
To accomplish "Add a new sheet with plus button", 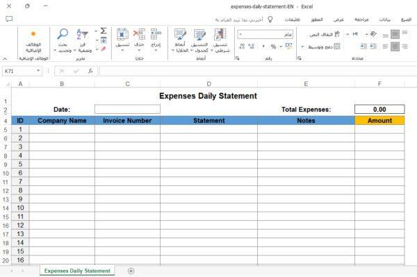I will (x=131, y=271).
